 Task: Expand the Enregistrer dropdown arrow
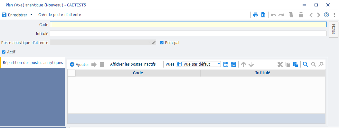(x=31, y=15)
